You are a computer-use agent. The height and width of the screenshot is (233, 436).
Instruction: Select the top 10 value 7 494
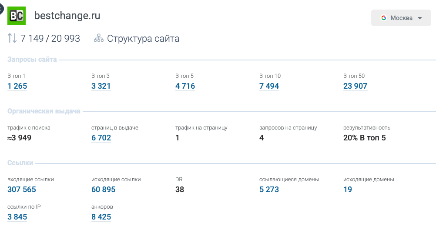tap(269, 86)
